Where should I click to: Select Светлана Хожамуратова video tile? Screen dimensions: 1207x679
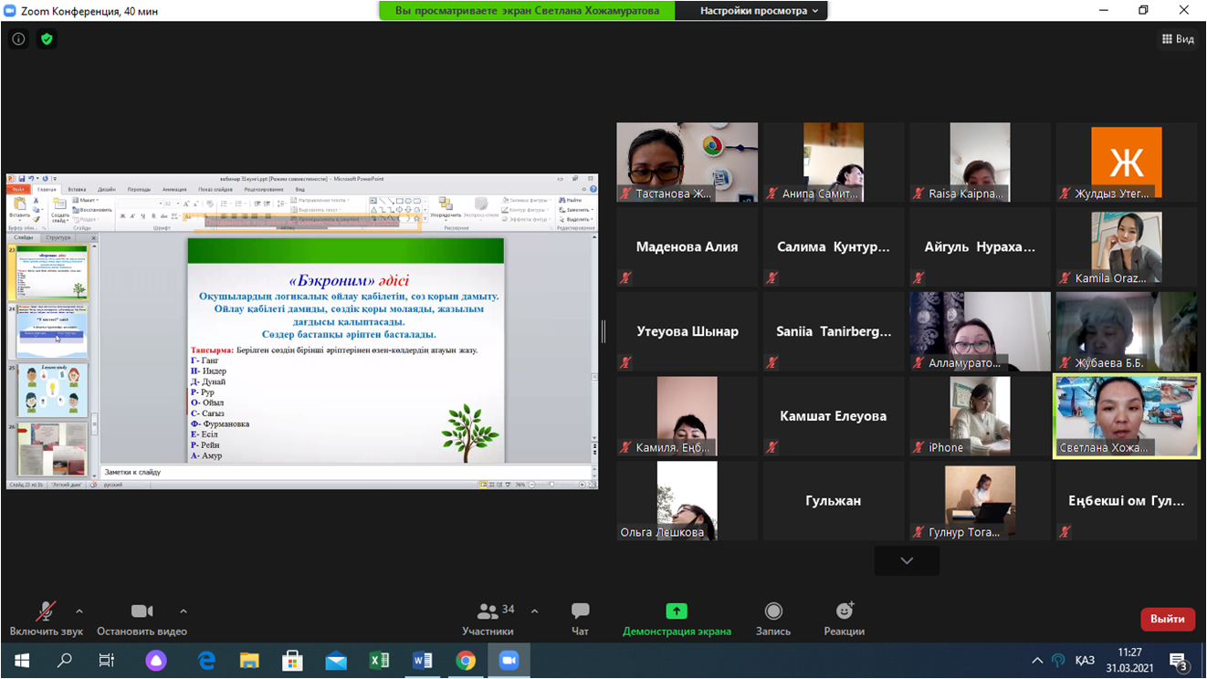click(x=1126, y=416)
